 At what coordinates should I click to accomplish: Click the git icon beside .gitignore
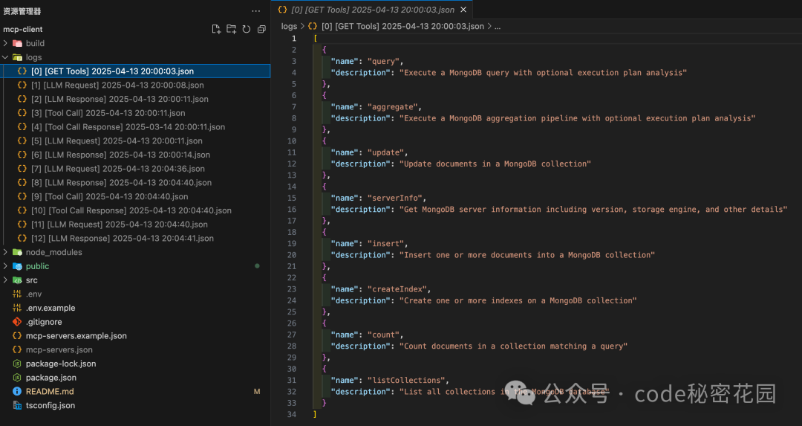[17, 322]
